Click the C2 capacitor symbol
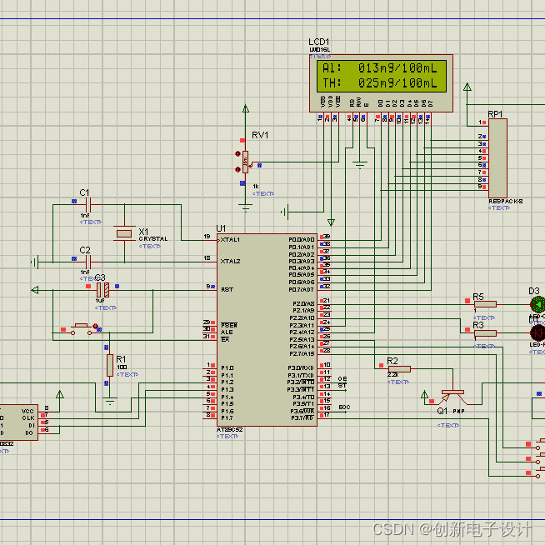The width and height of the screenshot is (545, 545). [88, 262]
